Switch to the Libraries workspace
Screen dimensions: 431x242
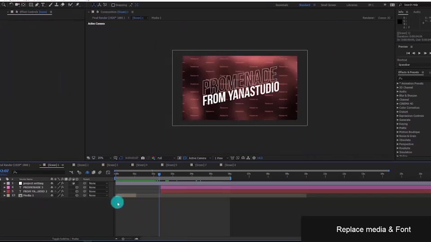[352, 5]
